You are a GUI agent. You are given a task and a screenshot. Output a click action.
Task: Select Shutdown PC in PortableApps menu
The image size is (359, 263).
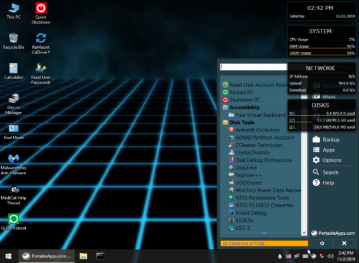[241, 100]
